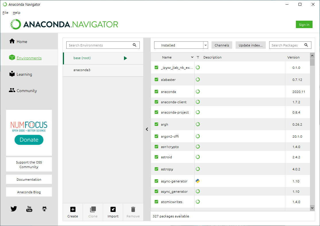The image size is (320, 226).
Task: Click the conda type icon for argh
Action: pyautogui.click(x=198, y=124)
